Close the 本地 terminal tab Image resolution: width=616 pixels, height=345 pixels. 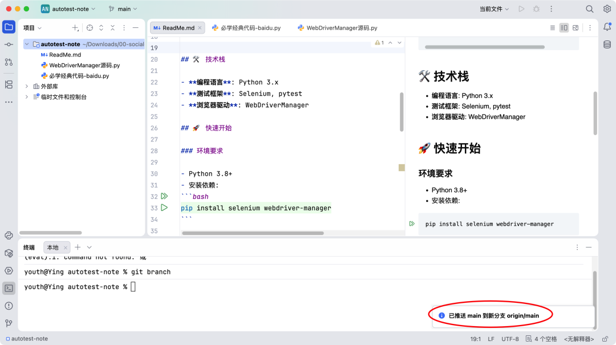point(65,247)
